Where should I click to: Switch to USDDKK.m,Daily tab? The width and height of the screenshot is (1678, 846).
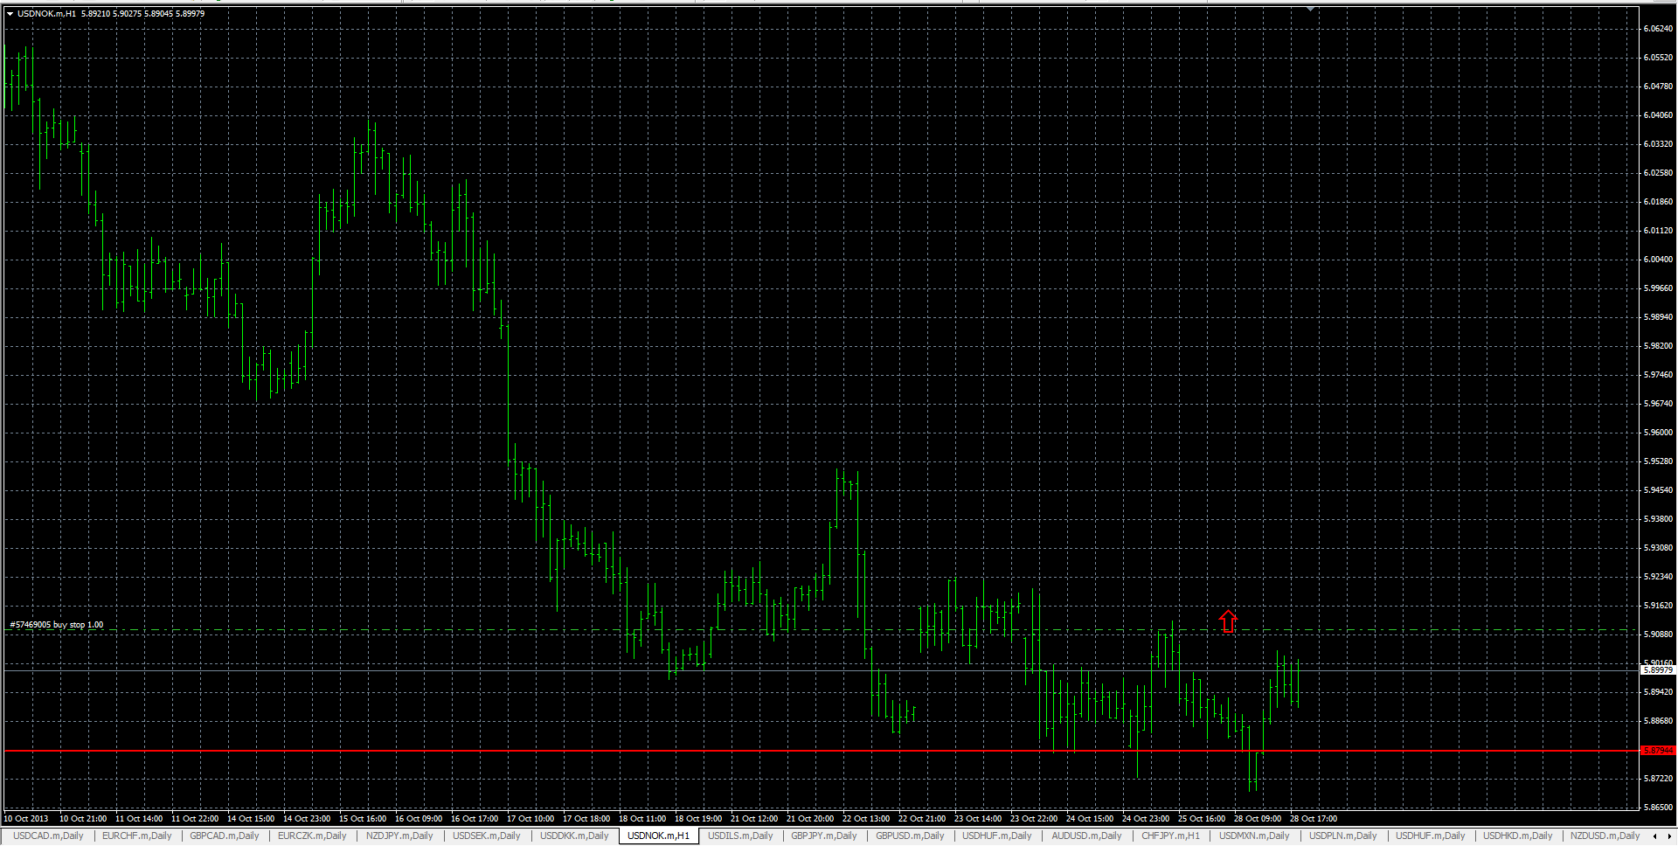[574, 836]
